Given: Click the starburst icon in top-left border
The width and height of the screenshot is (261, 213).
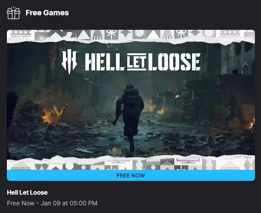Looking at the screenshot, I should coord(42,36).
